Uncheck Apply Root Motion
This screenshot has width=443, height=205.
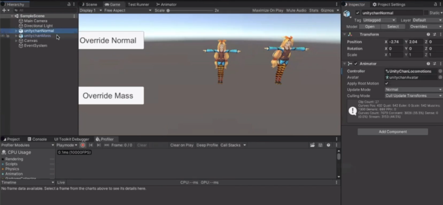[x=386, y=84]
